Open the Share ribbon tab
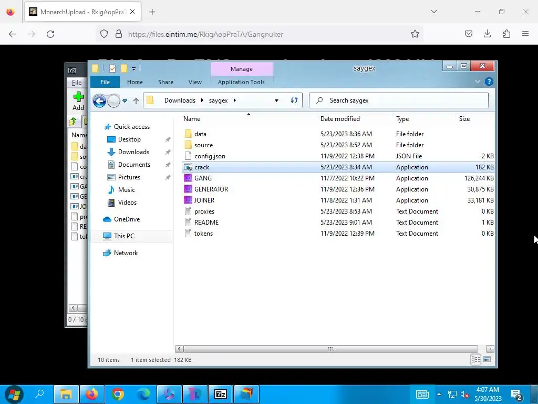Screen dimensions: 538x404 pyautogui.click(x=165, y=82)
